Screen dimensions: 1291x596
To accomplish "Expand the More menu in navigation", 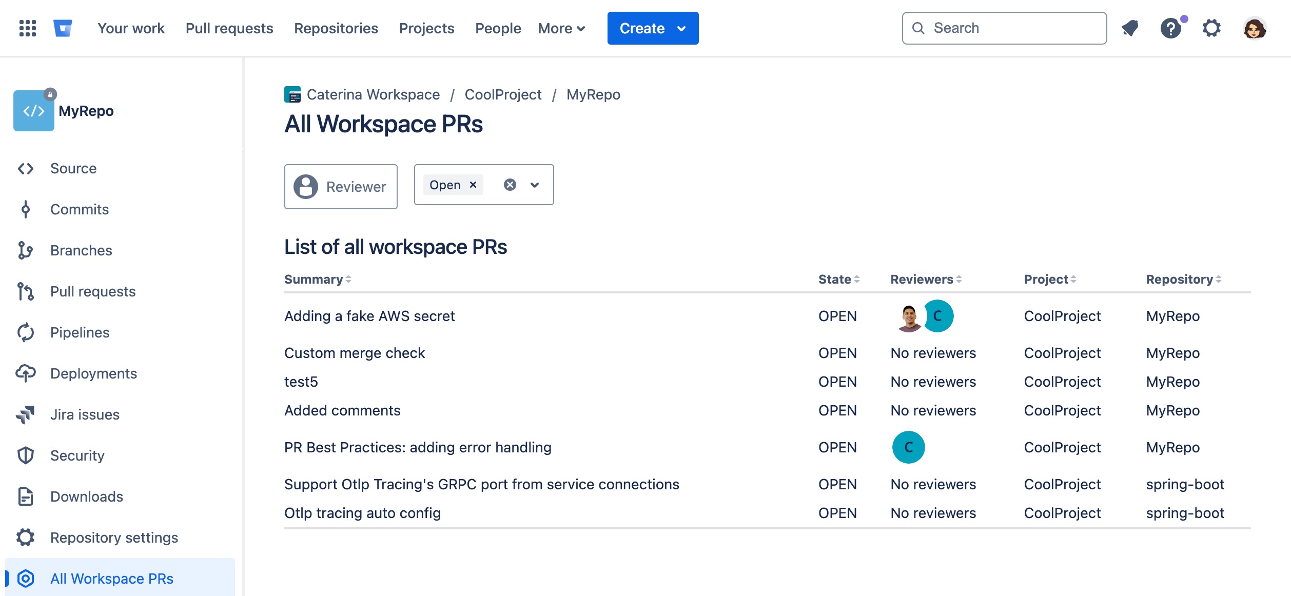I will click(561, 28).
